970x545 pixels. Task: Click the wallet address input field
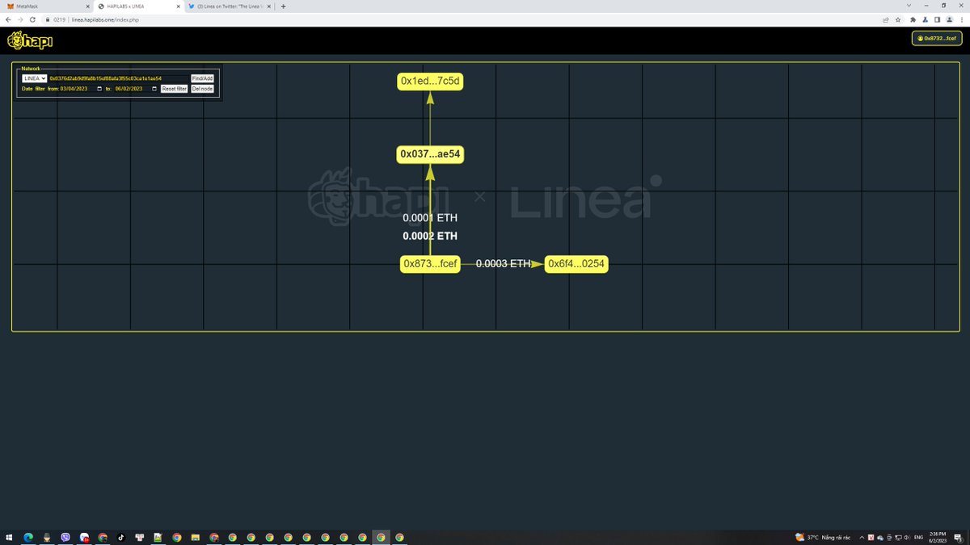pos(118,78)
